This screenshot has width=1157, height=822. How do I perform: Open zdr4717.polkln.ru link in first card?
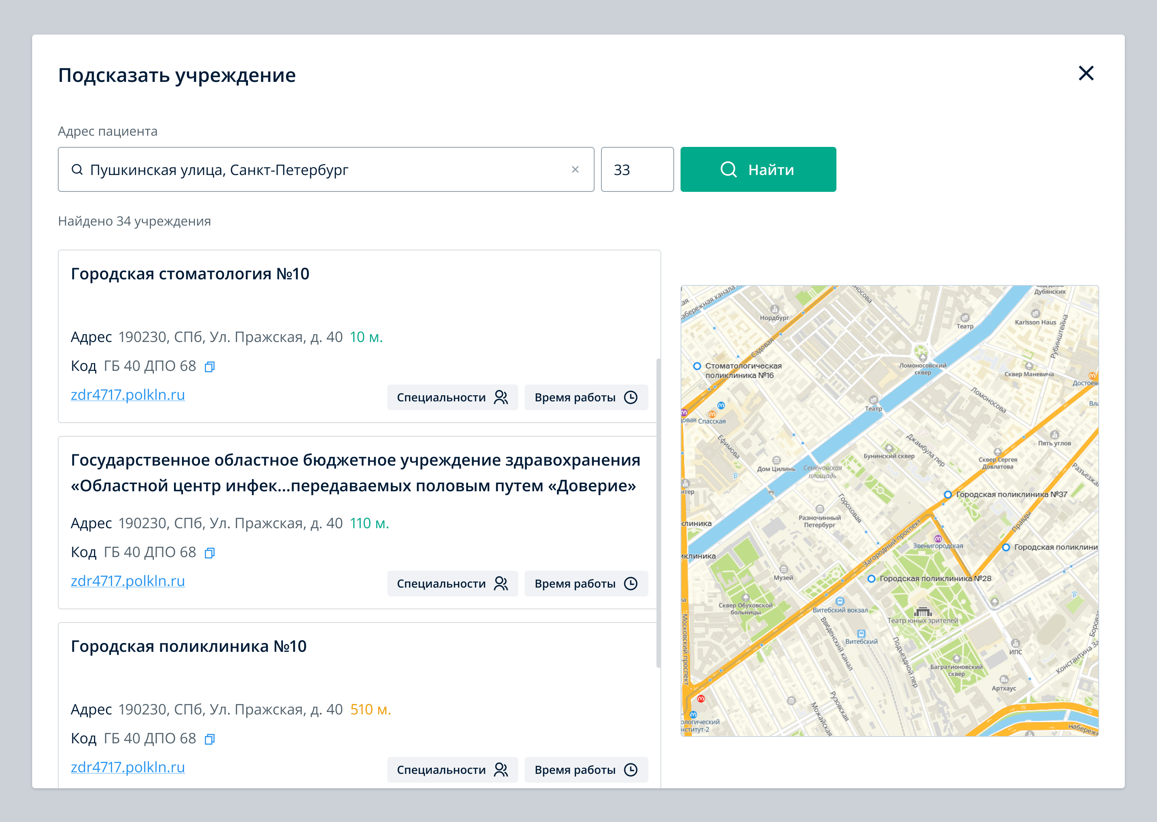pos(128,395)
